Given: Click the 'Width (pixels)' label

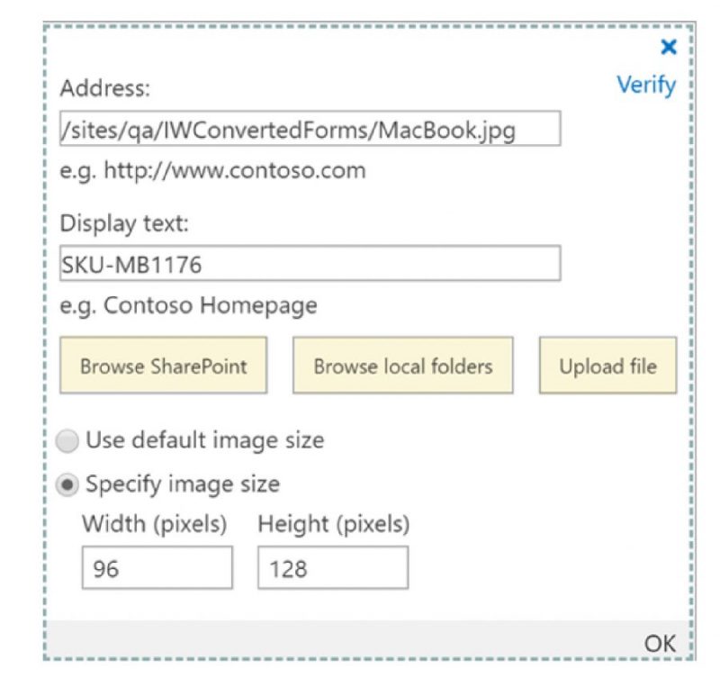Looking at the screenshot, I should tap(154, 523).
